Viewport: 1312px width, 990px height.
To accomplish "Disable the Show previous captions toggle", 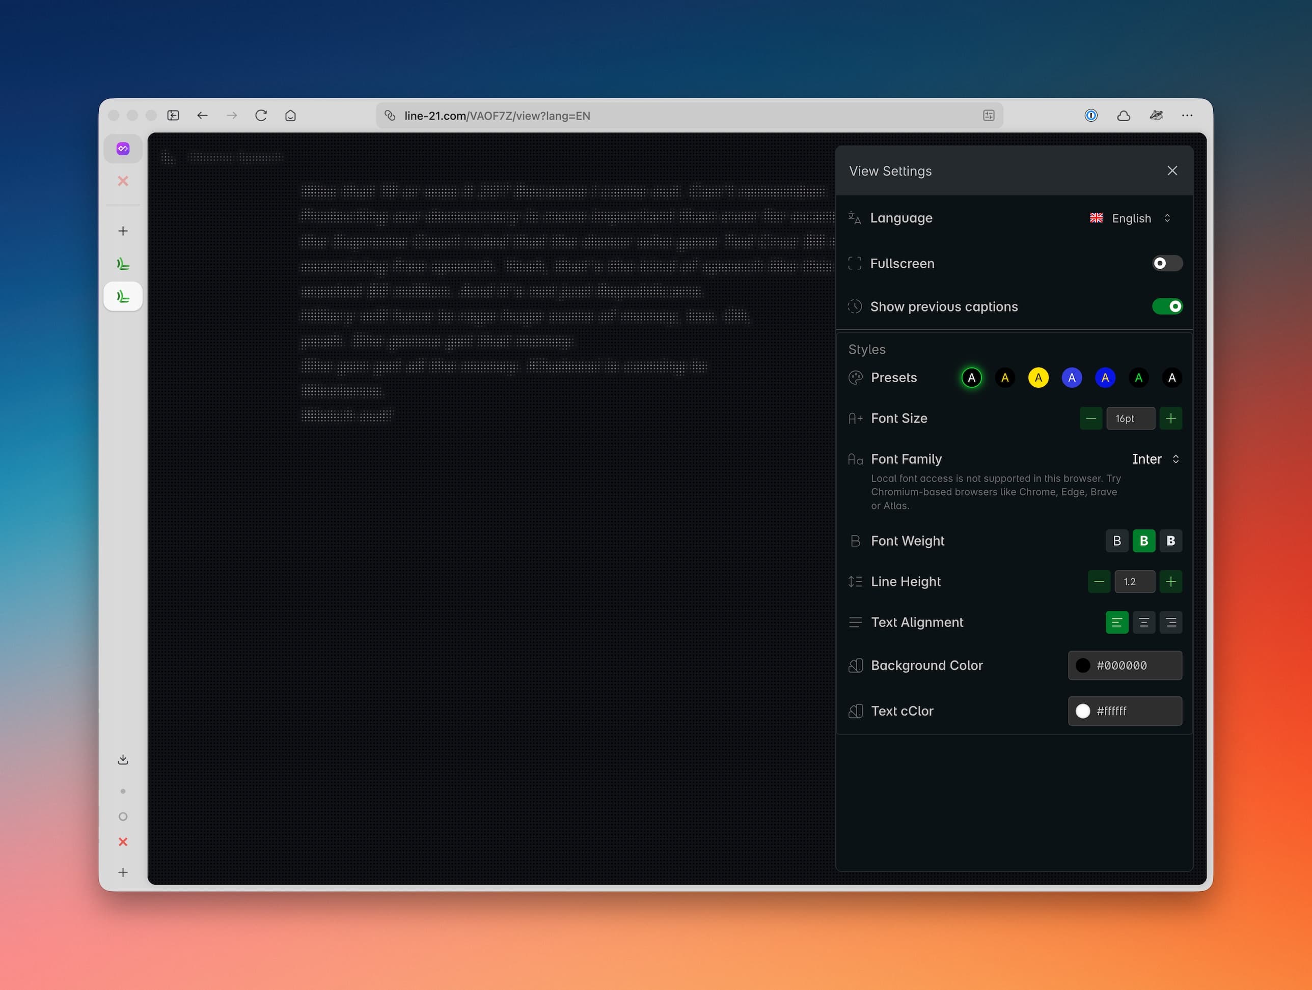I will click(x=1167, y=306).
